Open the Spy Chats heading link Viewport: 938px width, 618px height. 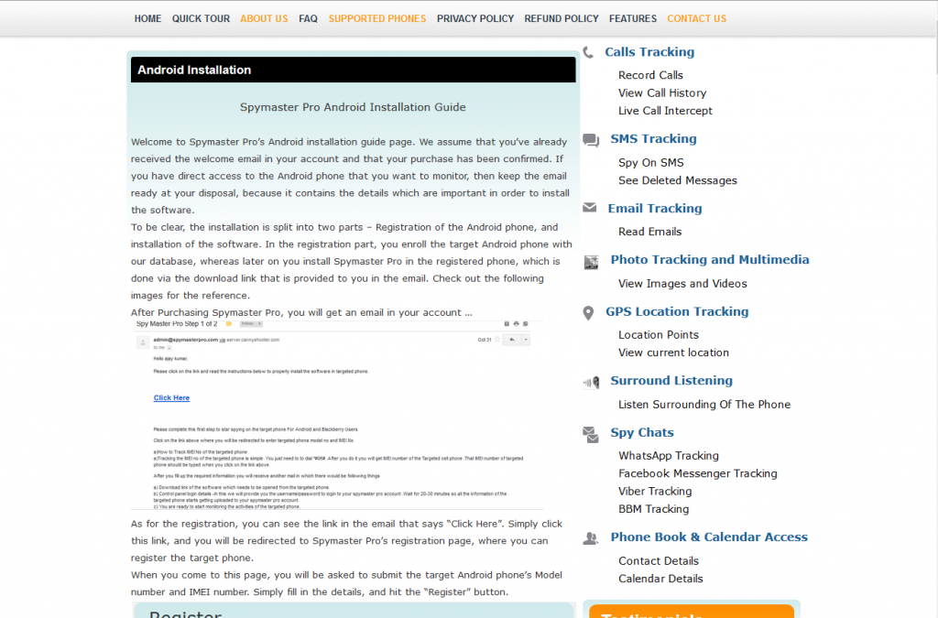[642, 433]
